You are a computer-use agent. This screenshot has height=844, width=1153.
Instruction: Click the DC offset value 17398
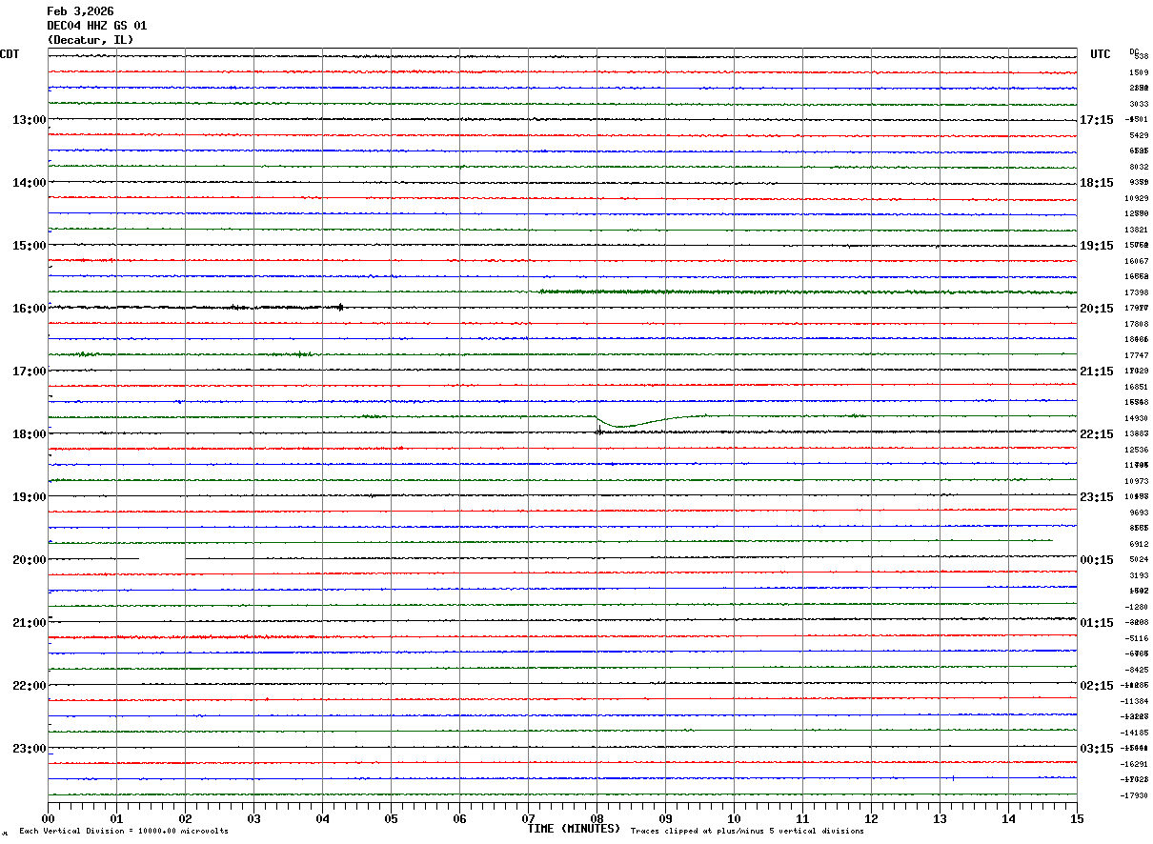tap(1137, 292)
